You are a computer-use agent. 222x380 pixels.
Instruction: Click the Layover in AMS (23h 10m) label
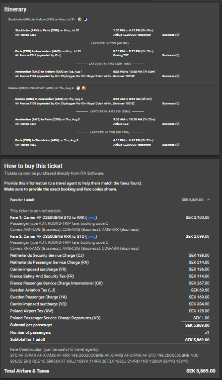[x=110, y=64]
